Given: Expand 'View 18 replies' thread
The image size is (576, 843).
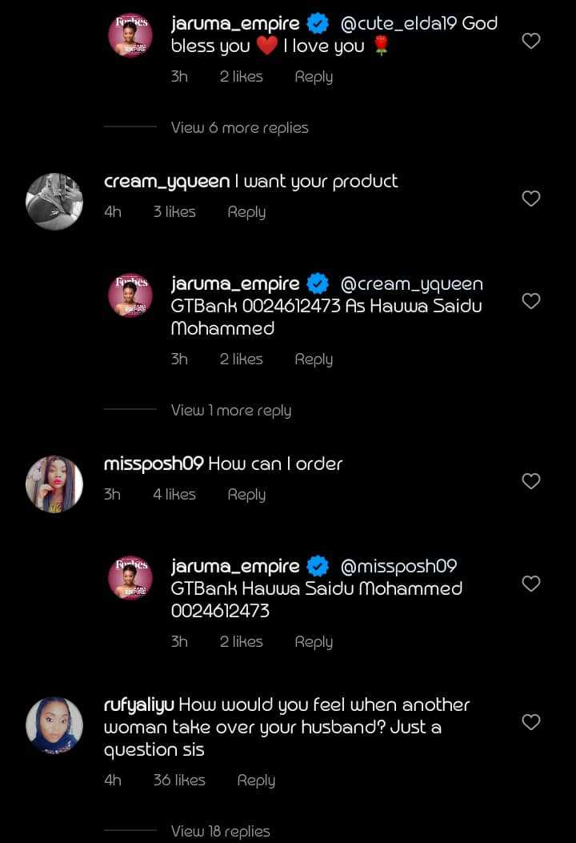Looking at the screenshot, I should pyautogui.click(x=220, y=831).
